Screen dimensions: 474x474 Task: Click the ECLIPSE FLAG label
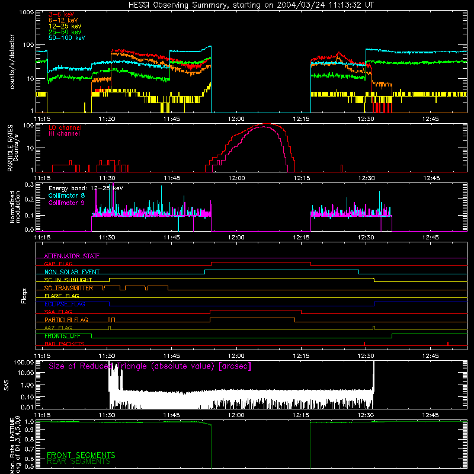pos(65,304)
